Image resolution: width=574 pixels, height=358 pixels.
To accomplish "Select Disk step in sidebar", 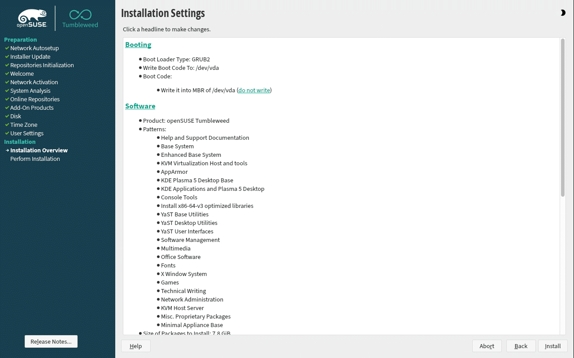I will 16,116.
